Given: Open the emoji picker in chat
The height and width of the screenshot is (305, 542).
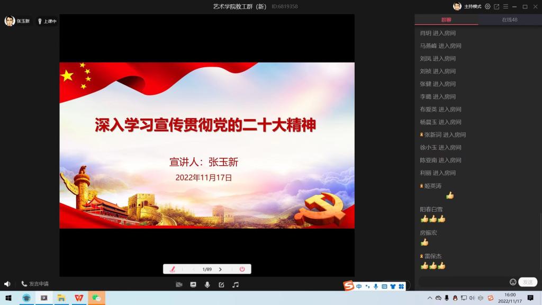Looking at the screenshot, I should pos(512,282).
